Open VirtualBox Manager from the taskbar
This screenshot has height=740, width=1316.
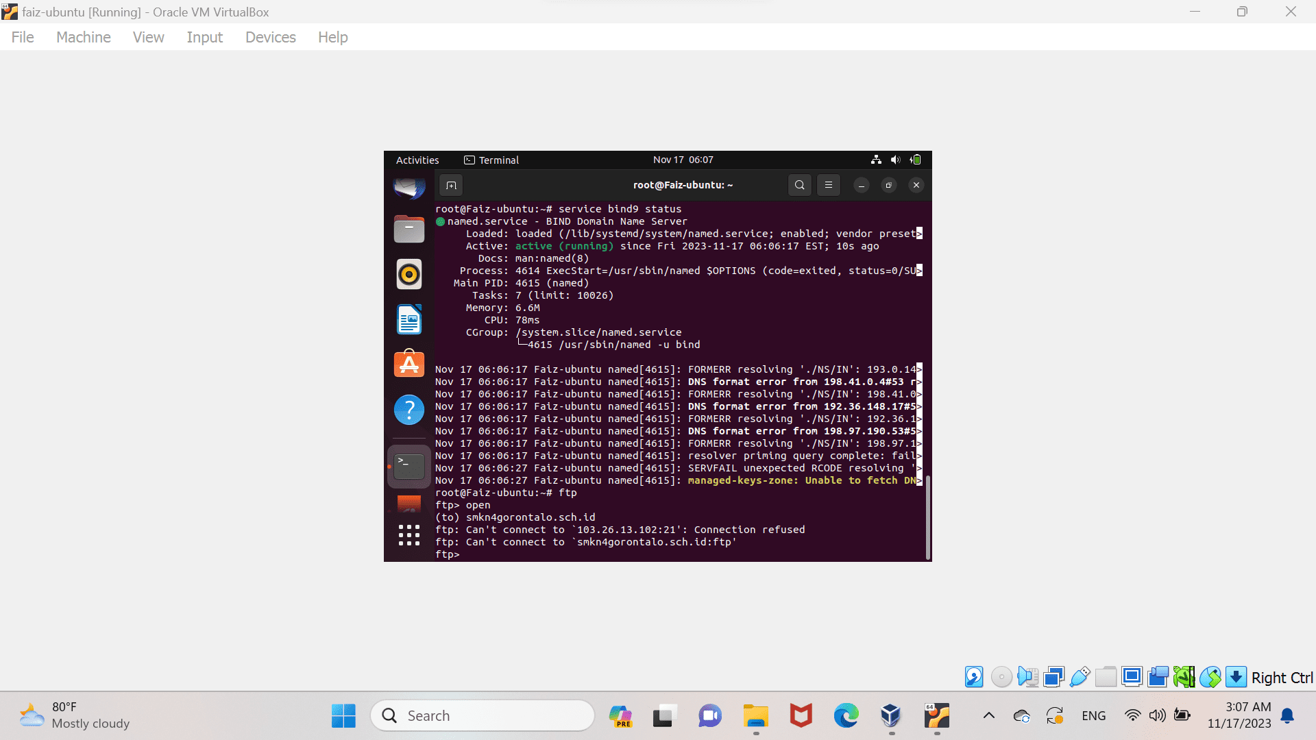pos(891,716)
